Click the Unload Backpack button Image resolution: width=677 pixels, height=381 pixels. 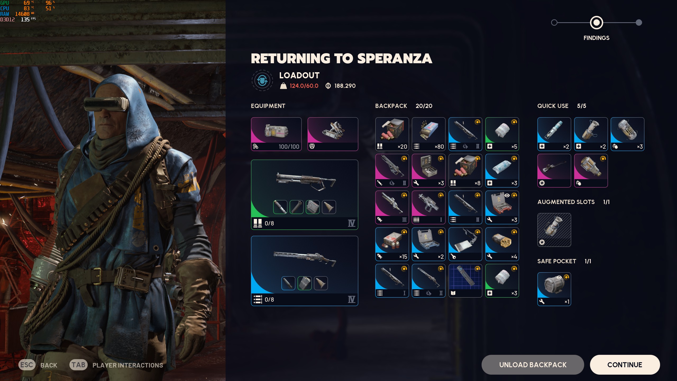[x=533, y=365]
